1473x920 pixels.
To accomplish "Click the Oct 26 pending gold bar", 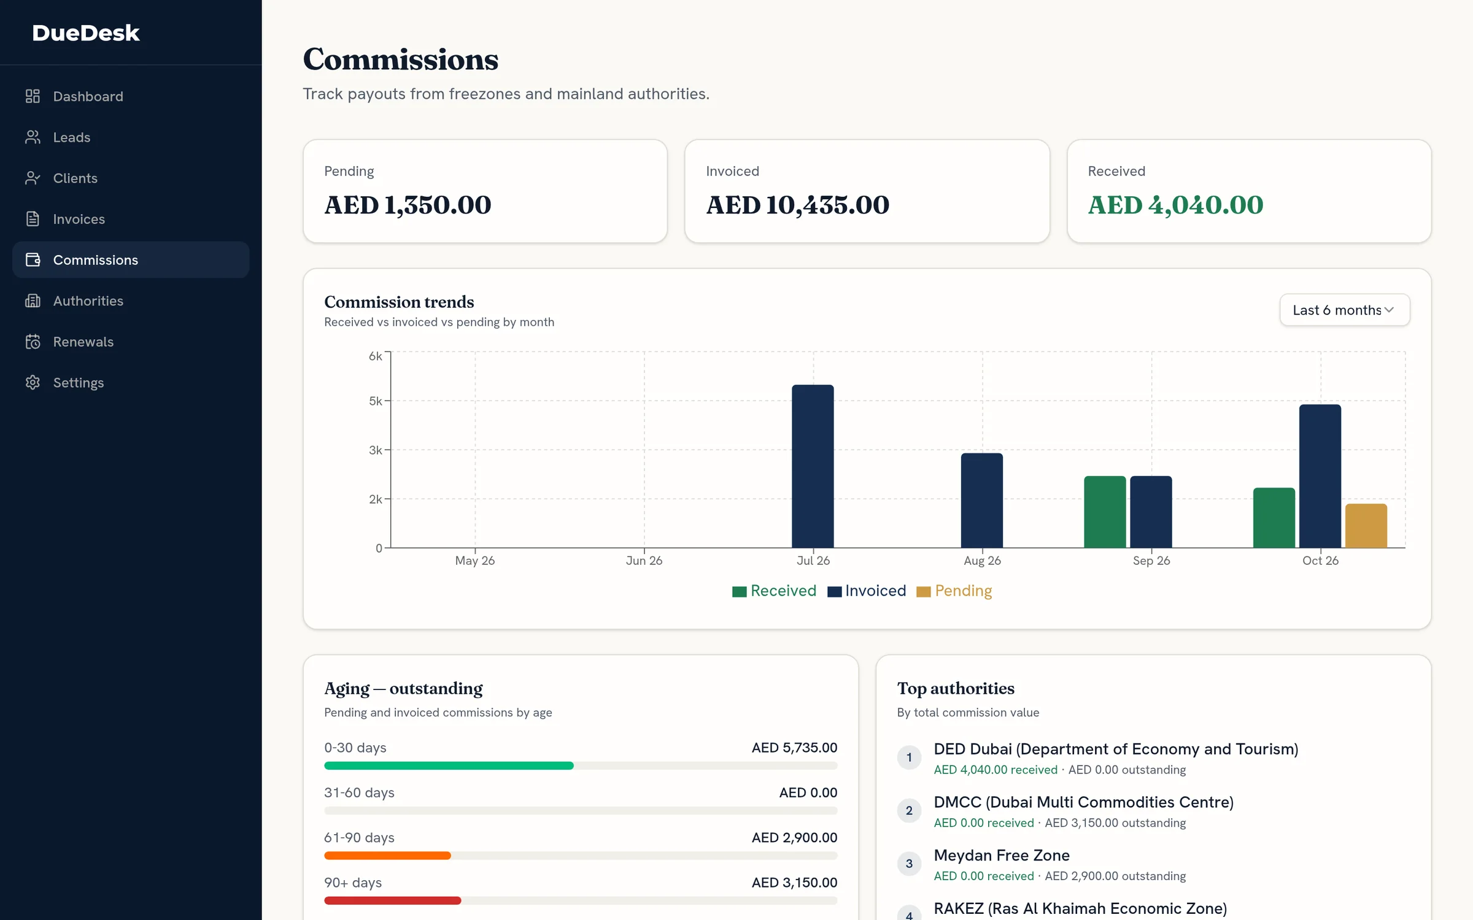I will 1366,526.
